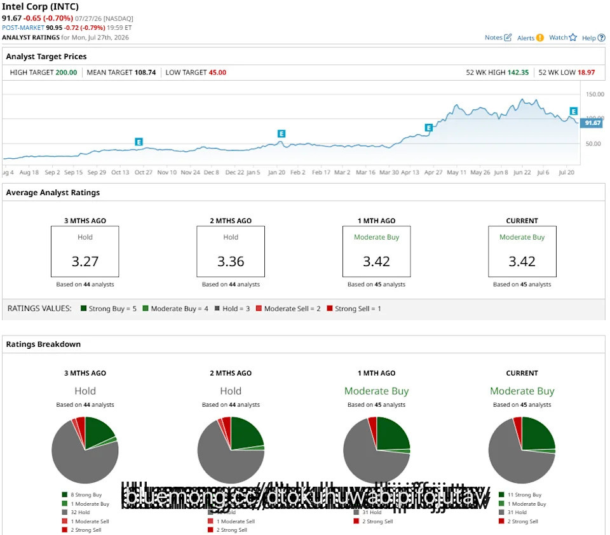Select the E earnings marker above Jan 20

pos(281,133)
